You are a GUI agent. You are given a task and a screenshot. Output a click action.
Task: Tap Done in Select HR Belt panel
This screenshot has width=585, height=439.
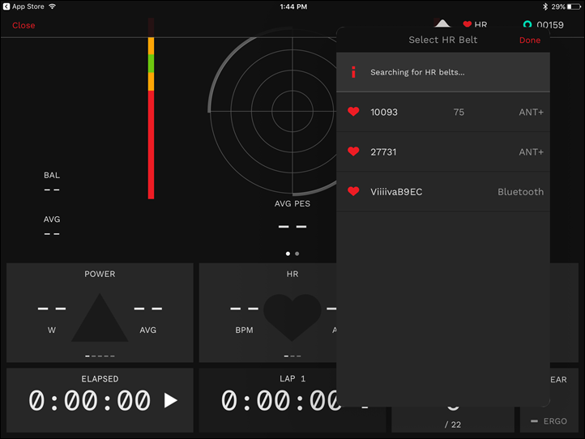[530, 40]
